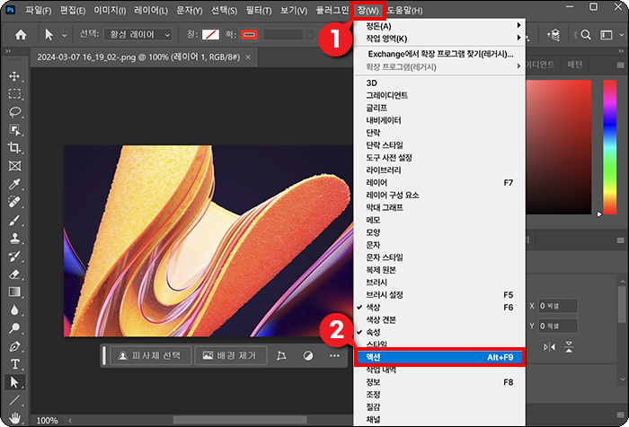Open the color panel hamburger menu

point(621,65)
